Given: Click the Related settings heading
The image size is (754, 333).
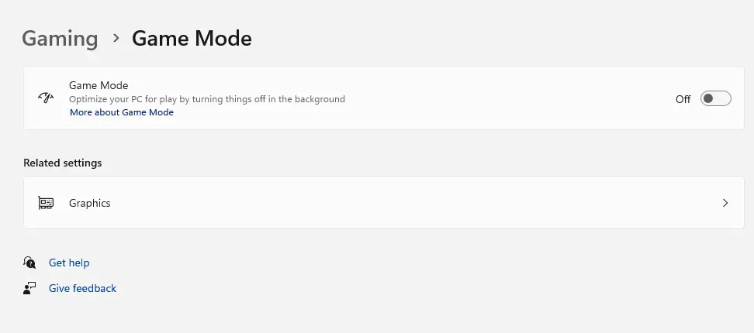Looking at the screenshot, I should click(63, 163).
